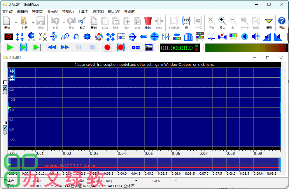The width and height of the screenshot is (289, 189).
Task: Click the Cut scissors (剪切) icon
Action: tap(82, 21)
